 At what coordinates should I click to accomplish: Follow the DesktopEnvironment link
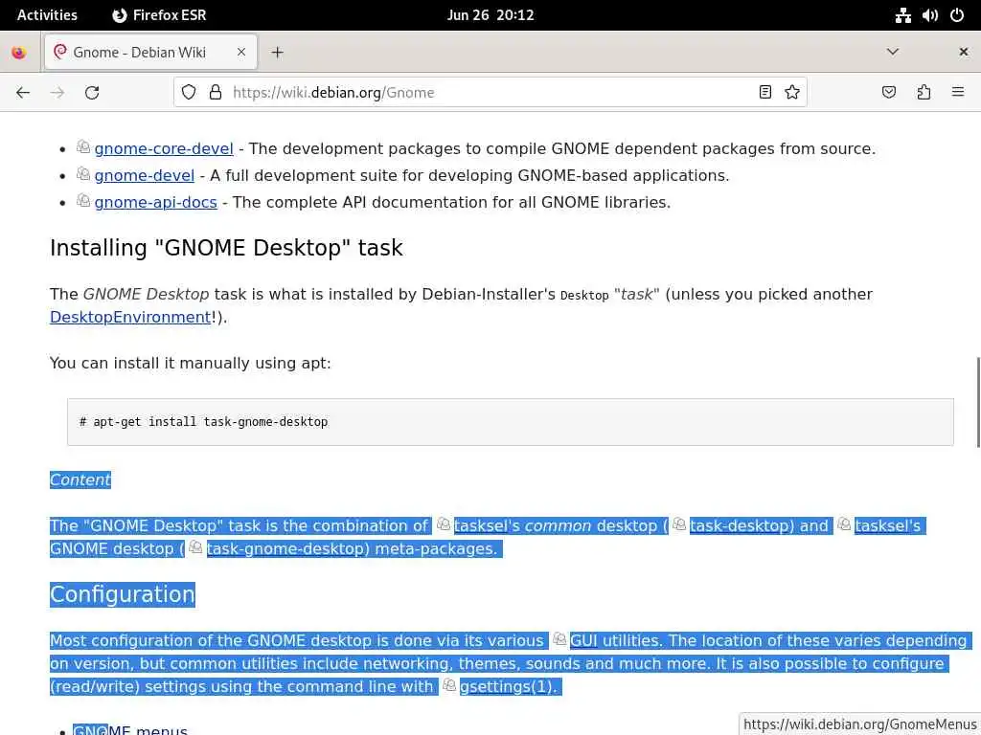130,318
